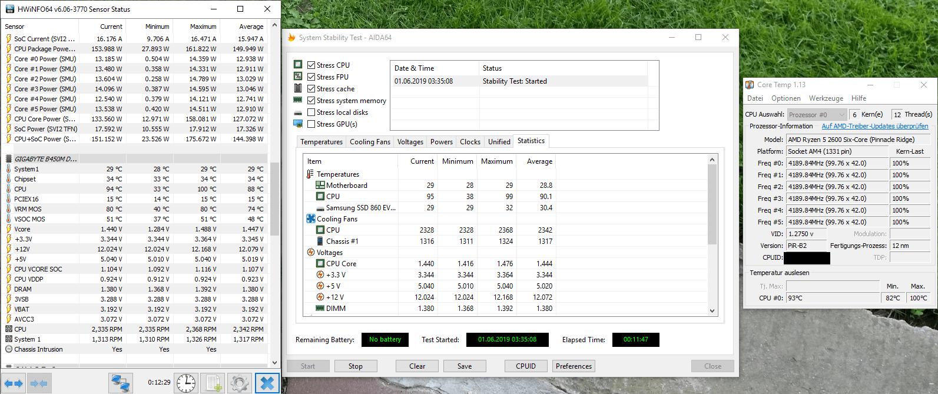Open Core Temp Optionen menu

pos(786,98)
